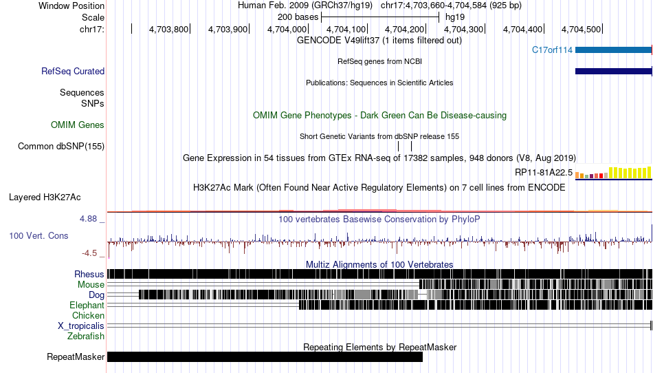Click the RepeatMasker track label
Image resolution: width=653 pixels, height=373 pixels.
point(76,357)
